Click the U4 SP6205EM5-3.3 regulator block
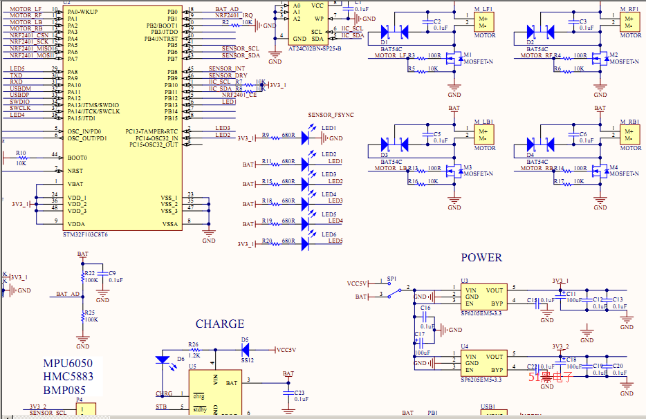The height and width of the screenshot is (419, 646). pos(483,364)
